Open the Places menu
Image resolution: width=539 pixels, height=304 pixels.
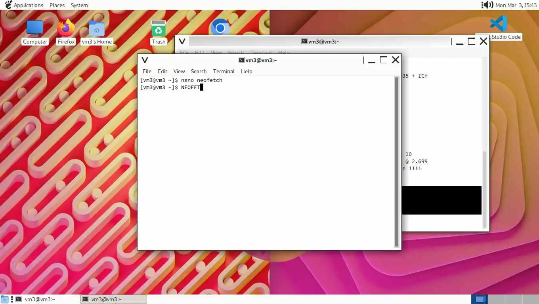(x=57, y=5)
